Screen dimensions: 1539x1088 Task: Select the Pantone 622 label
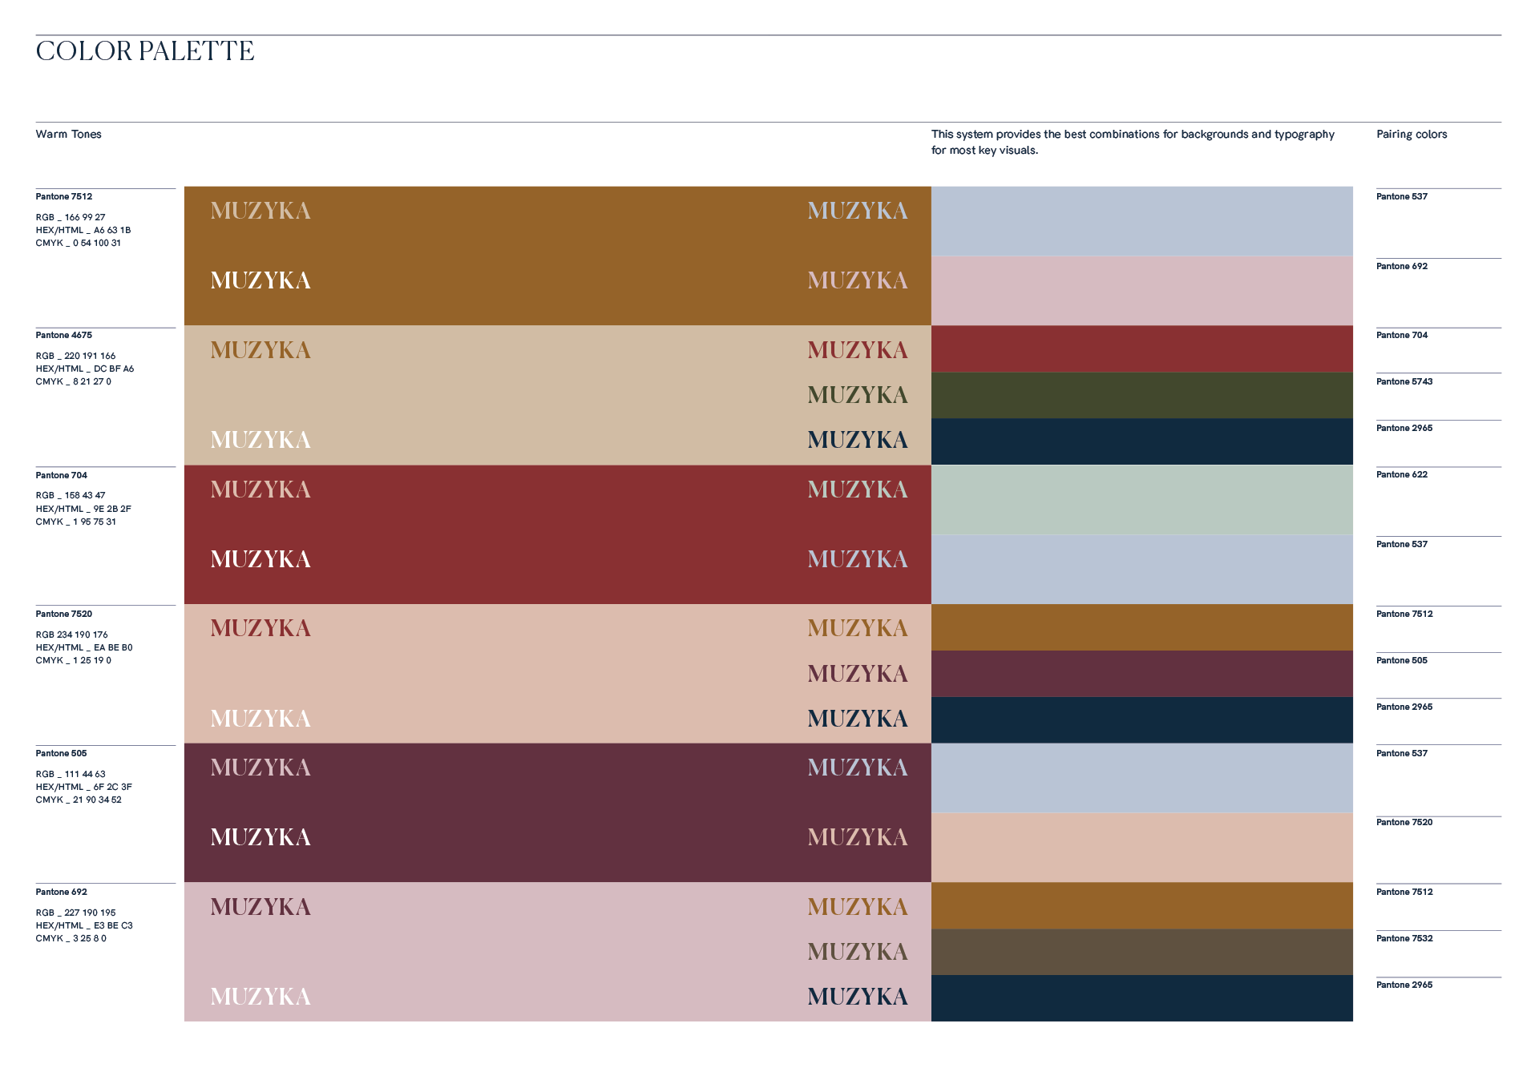pos(1402,474)
